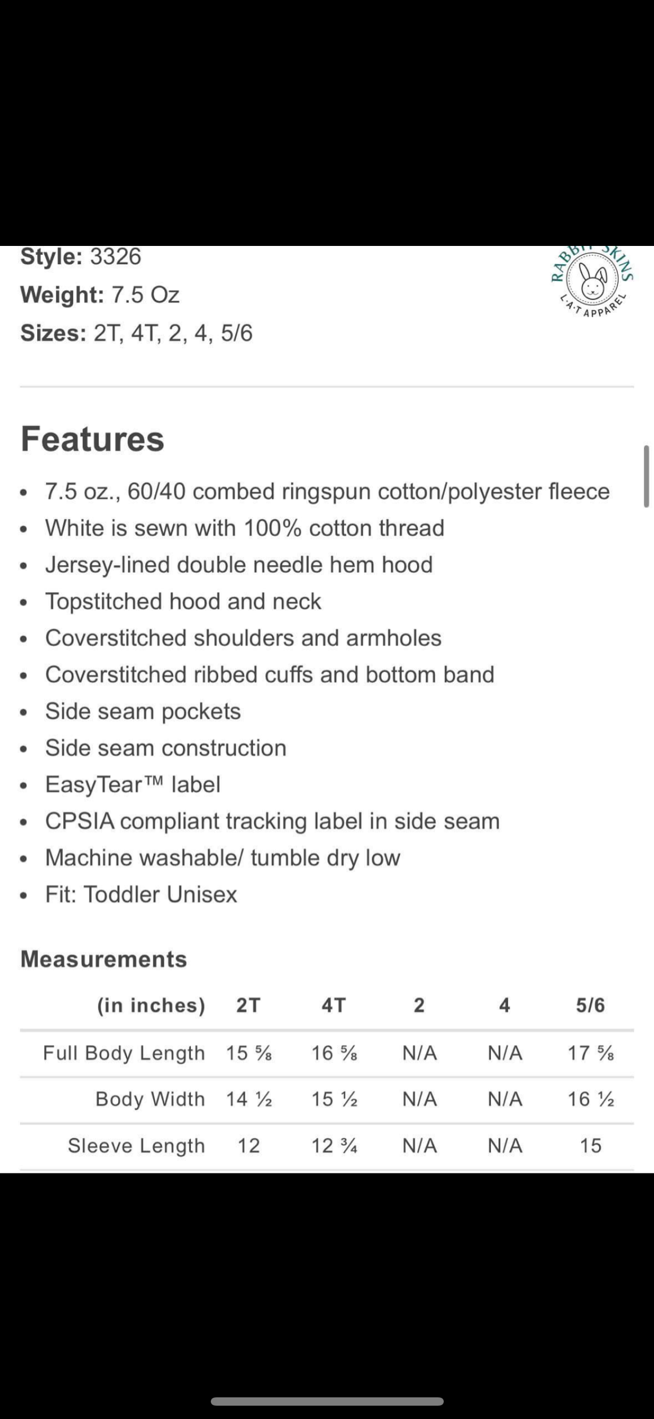
Task: Click the 5/6 Sleeve Length value 15
Action: 590,1145
